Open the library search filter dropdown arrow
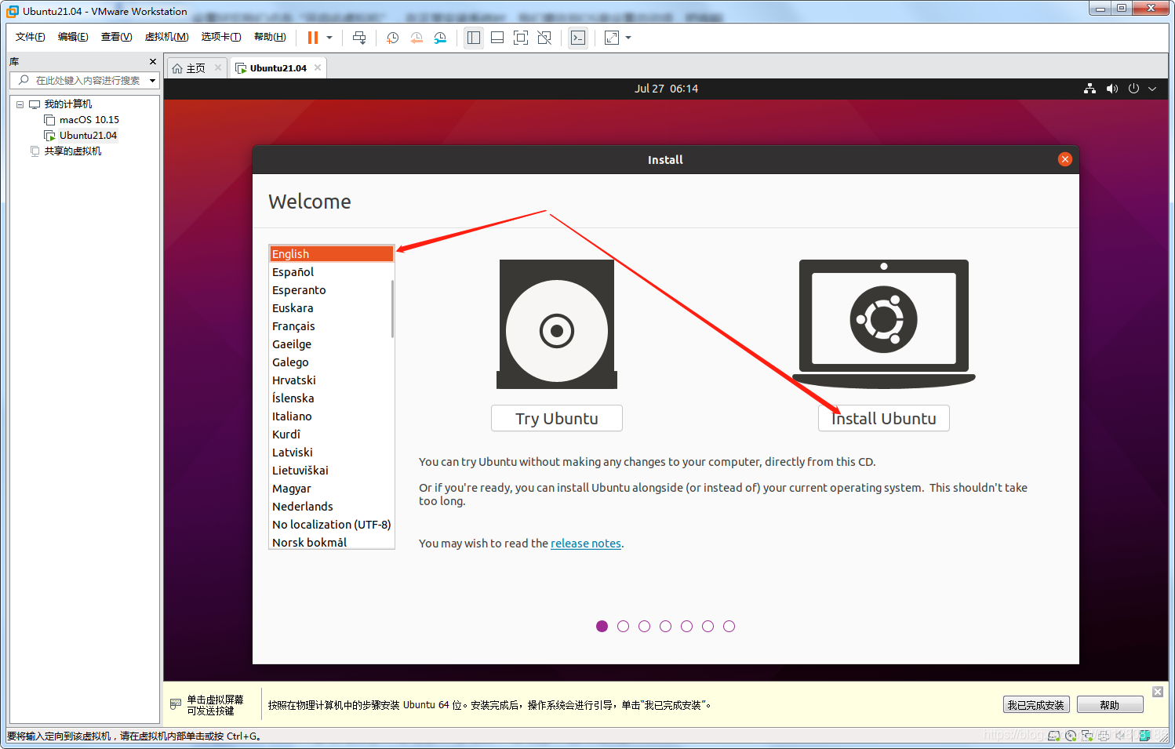 tap(152, 80)
